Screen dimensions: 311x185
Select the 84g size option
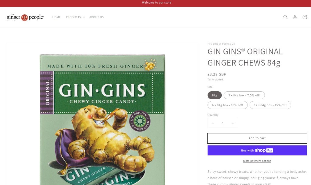(215, 95)
